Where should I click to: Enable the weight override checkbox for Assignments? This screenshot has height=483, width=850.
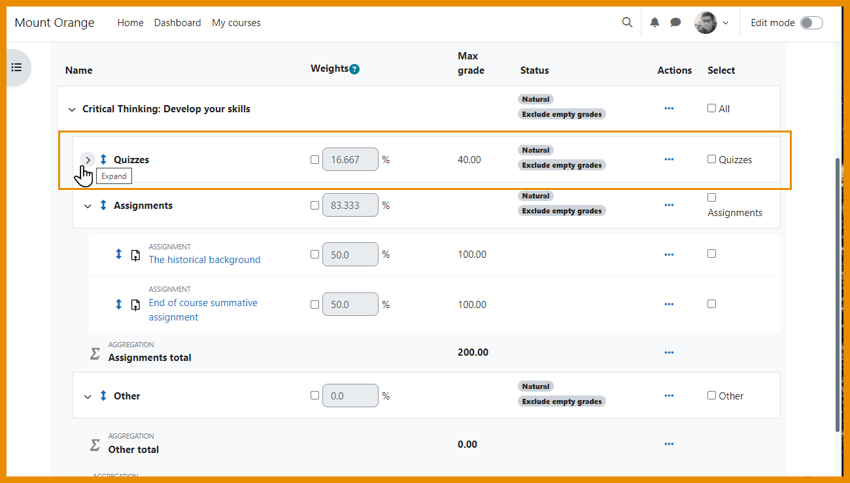pos(314,204)
